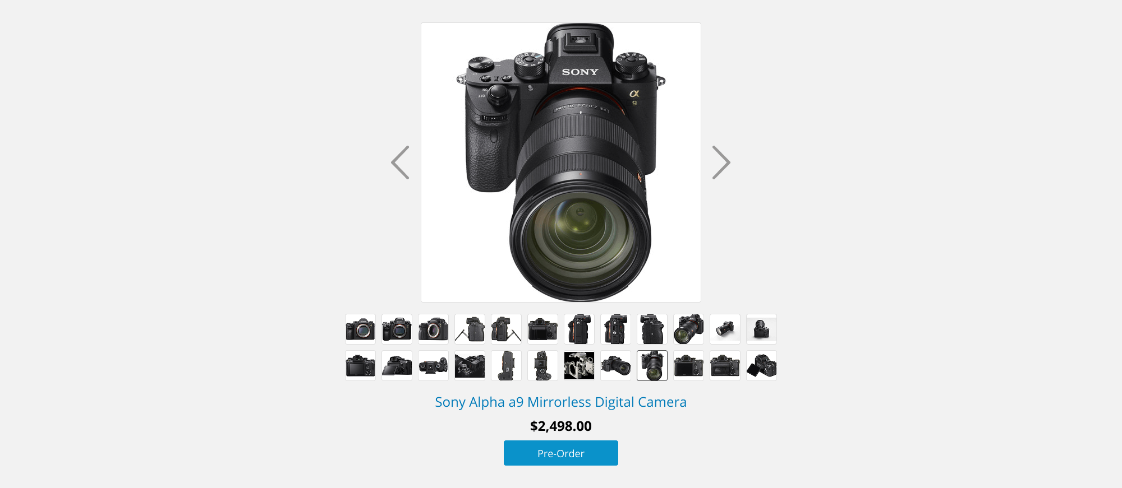Show the magnesium frame skeleton thumbnail on black background
The height and width of the screenshot is (488, 1122).
point(579,365)
